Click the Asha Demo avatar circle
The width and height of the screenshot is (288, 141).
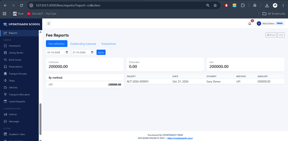click(x=259, y=24)
